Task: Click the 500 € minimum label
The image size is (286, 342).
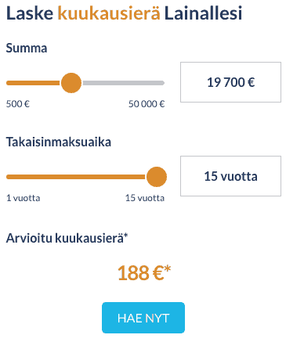Action: click(x=18, y=104)
